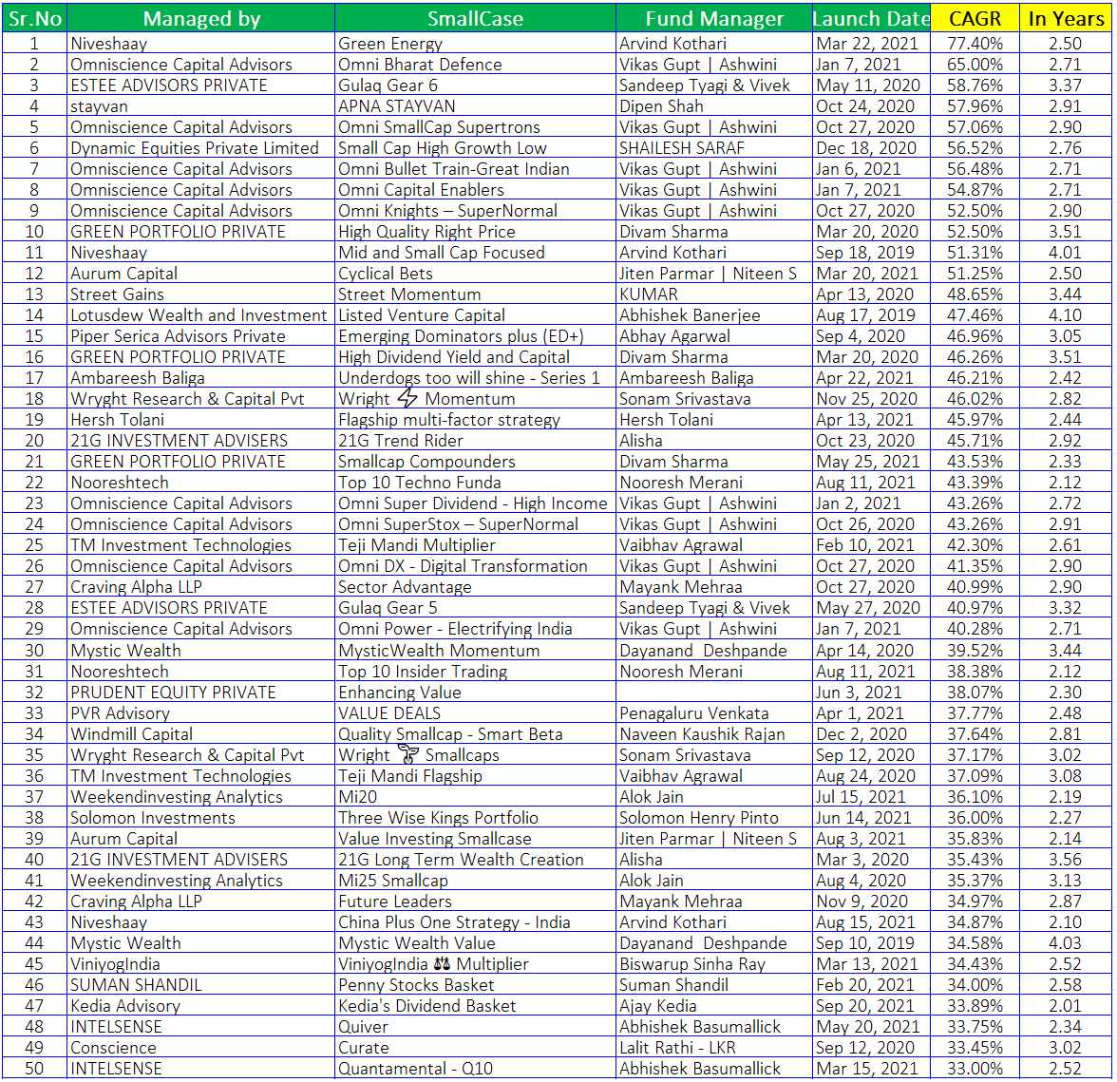Click the 'Value Investing Smallcase' cell
This screenshot has width=1117, height=1082.
(475, 839)
